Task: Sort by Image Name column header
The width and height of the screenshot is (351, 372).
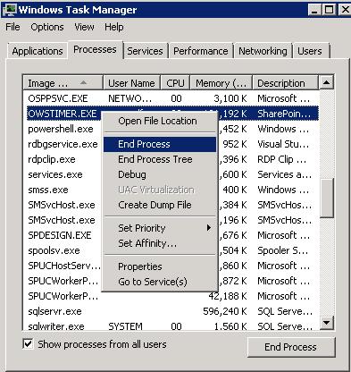Action: point(63,83)
